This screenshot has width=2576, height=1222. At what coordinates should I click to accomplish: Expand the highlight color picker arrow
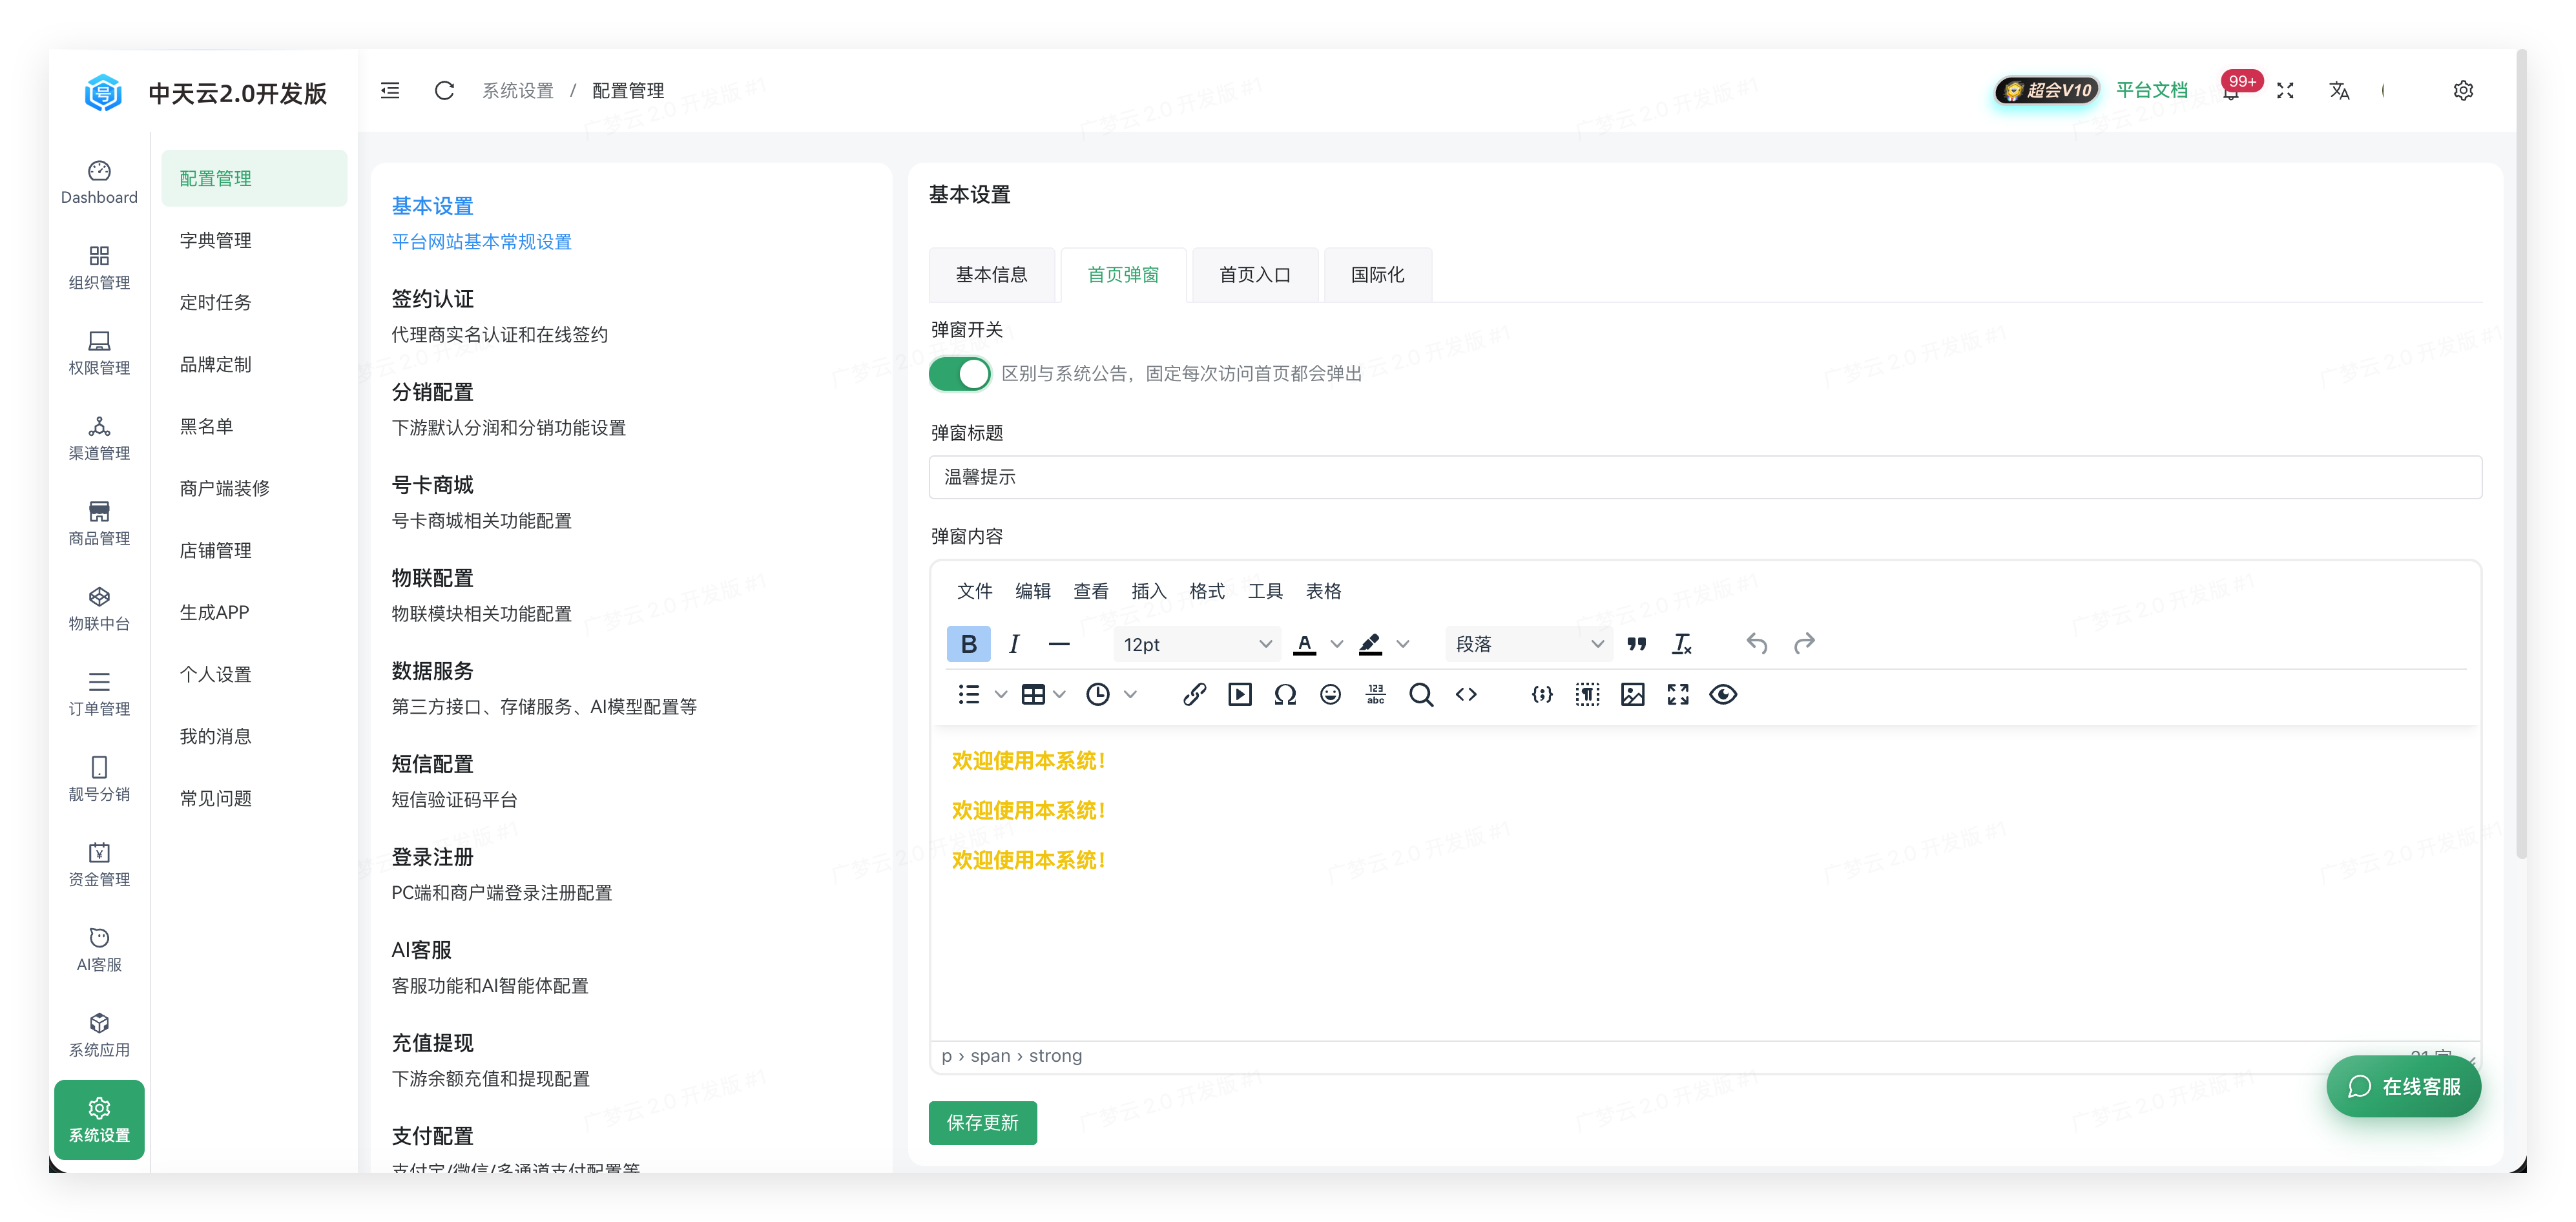coord(1403,644)
